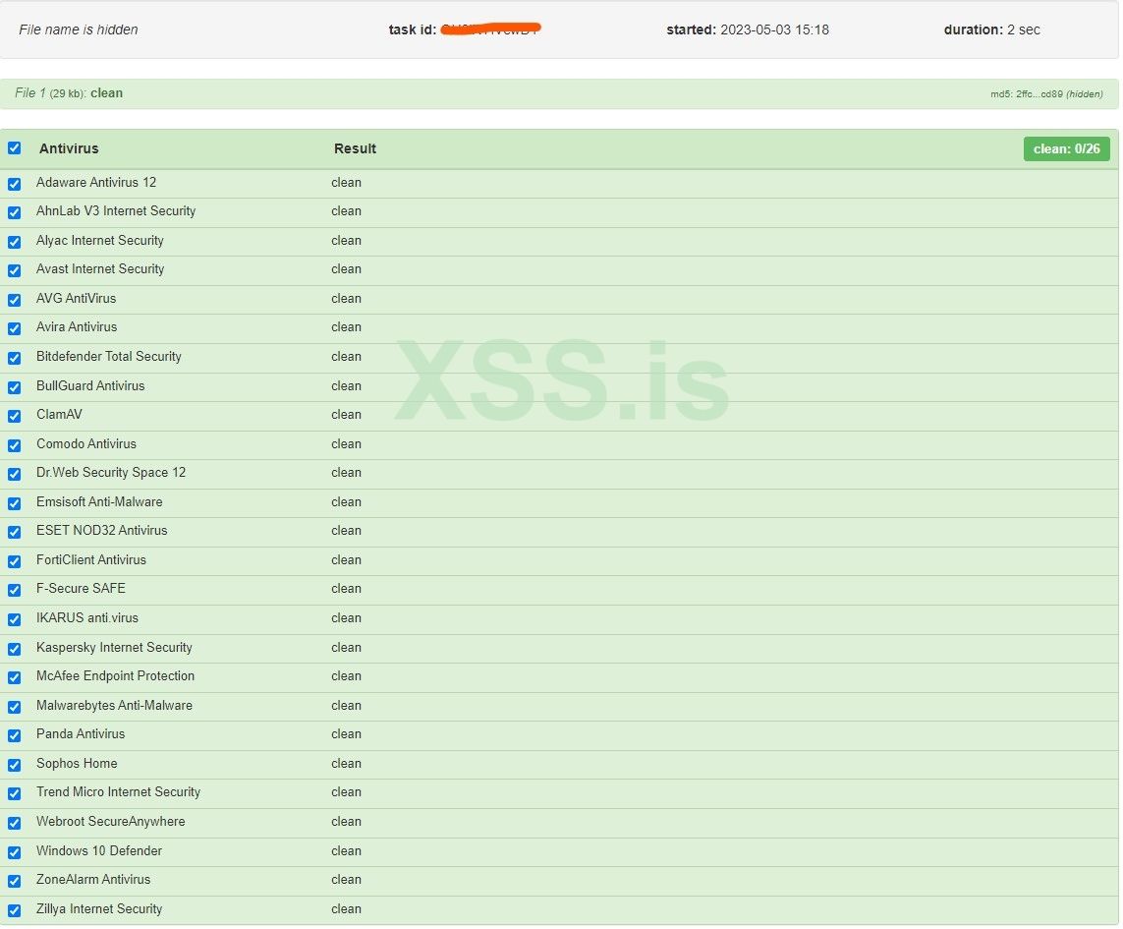Toggle Avira Antivirus checkbox
Image resolution: width=1123 pixels, height=929 pixels.
pos(15,329)
